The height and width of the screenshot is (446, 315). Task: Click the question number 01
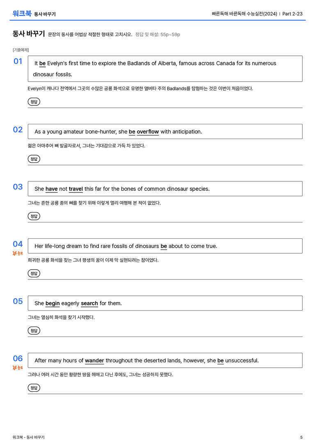coord(18,61)
